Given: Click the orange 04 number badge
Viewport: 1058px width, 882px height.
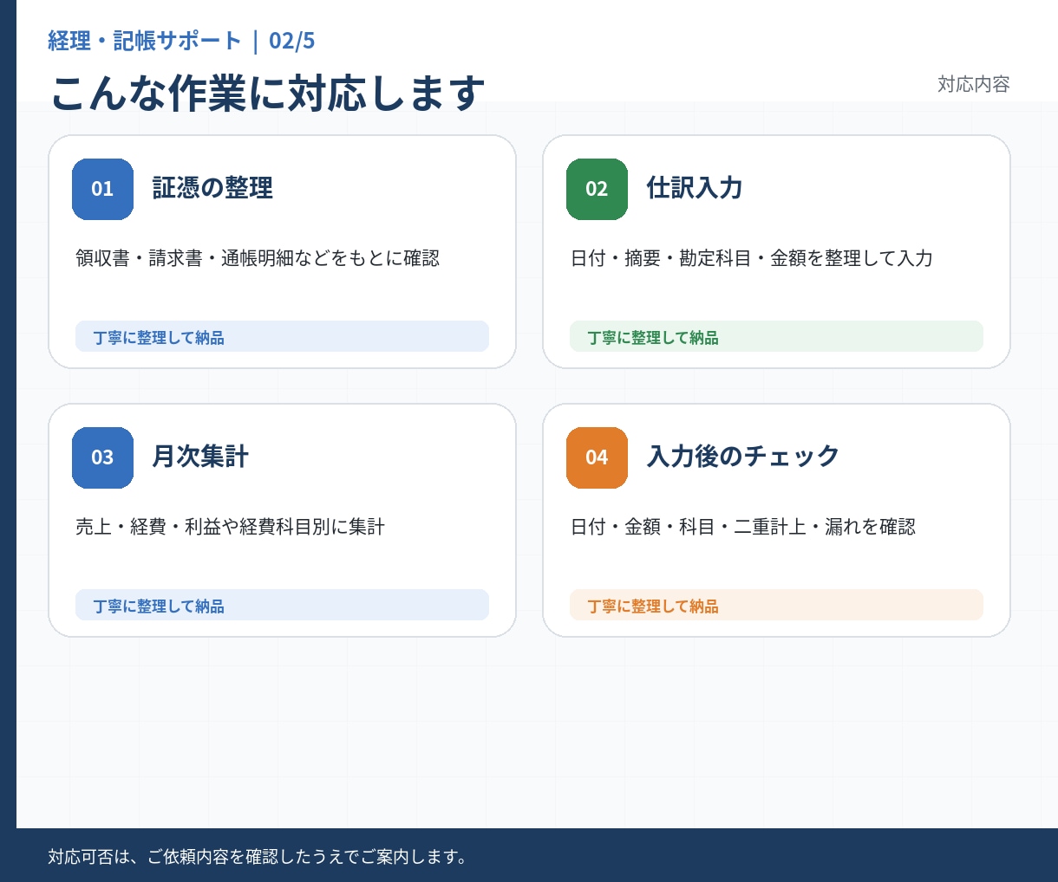Looking at the screenshot, I should (597, 457).
